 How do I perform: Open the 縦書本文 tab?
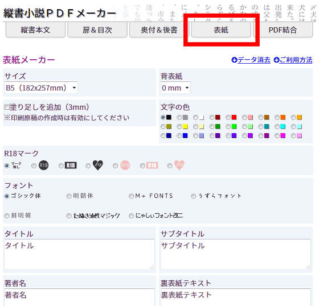click(x=35, y=30)
